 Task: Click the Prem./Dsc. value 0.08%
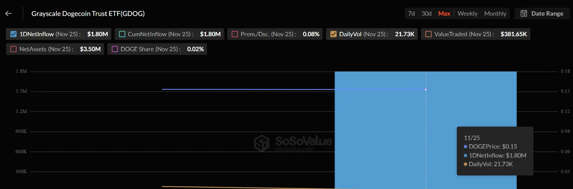pos(311,34)
